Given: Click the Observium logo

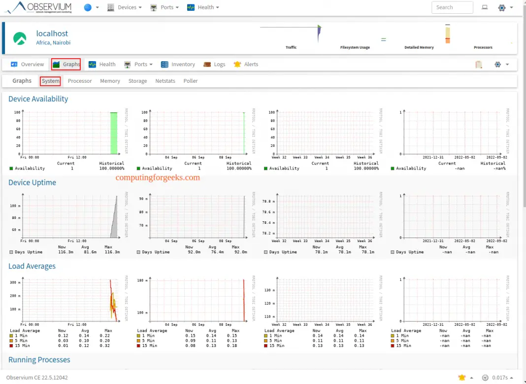Looking at the screenshot, I should click(42, 7).
